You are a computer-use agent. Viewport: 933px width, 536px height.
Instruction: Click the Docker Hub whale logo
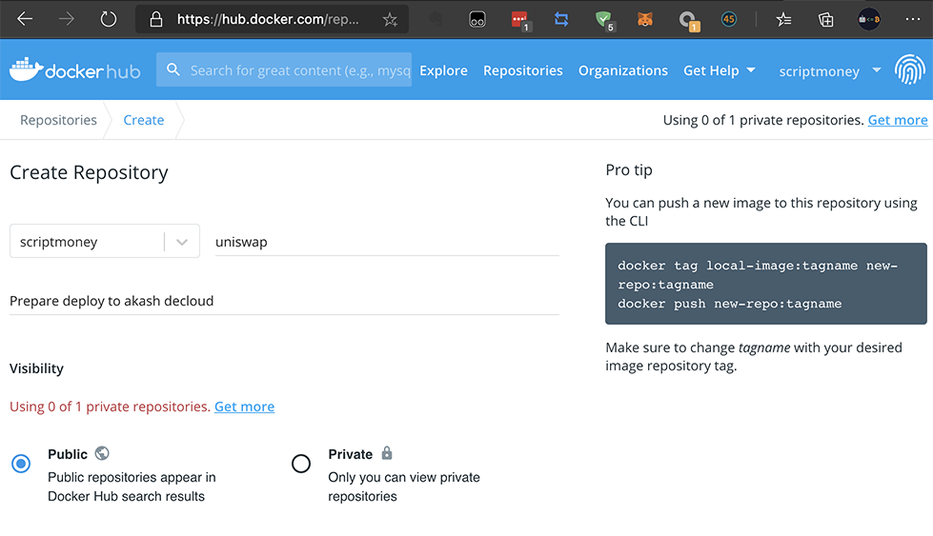(x=75, y=70)
